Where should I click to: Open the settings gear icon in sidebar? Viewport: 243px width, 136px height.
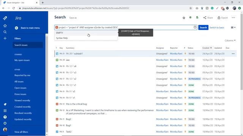point(5,123)
